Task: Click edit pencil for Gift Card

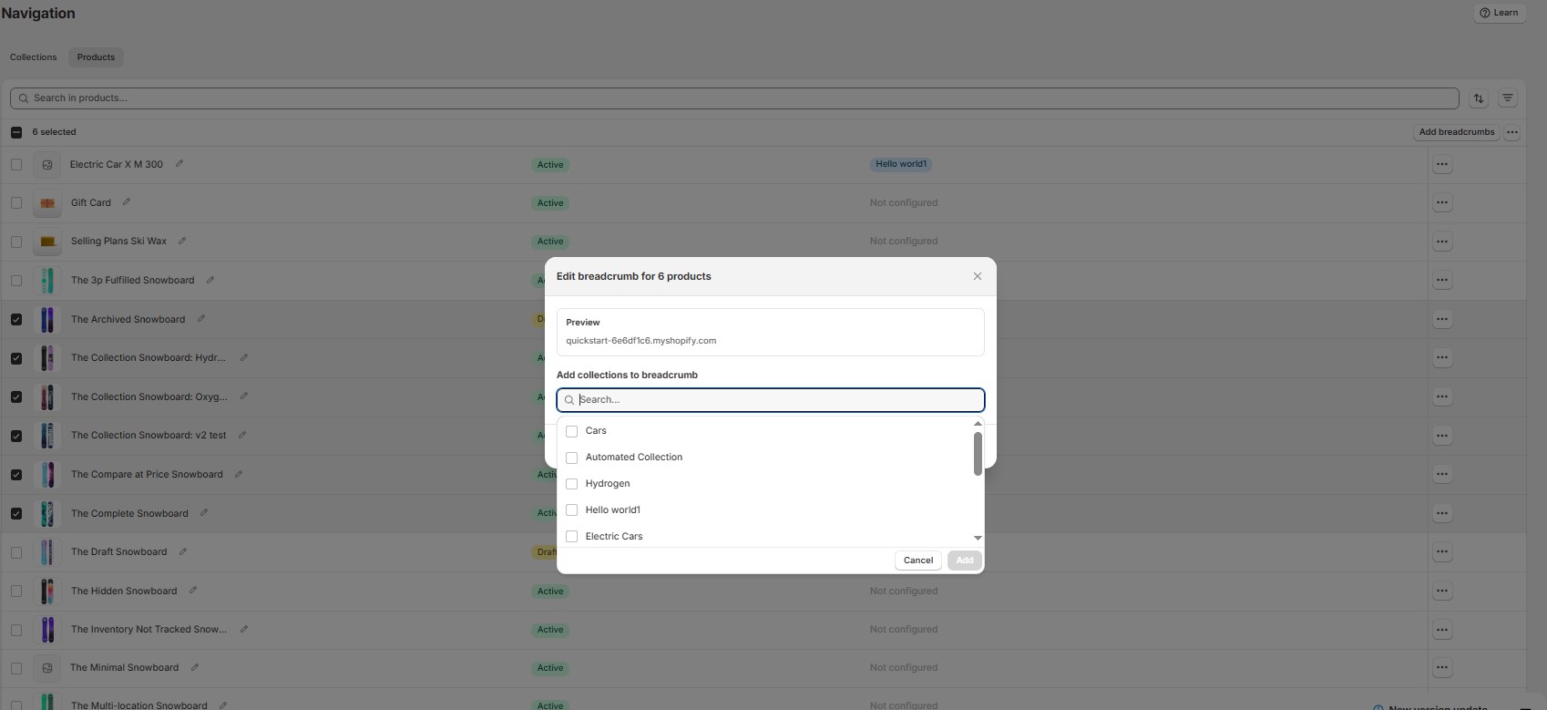Action: point(127,202)
